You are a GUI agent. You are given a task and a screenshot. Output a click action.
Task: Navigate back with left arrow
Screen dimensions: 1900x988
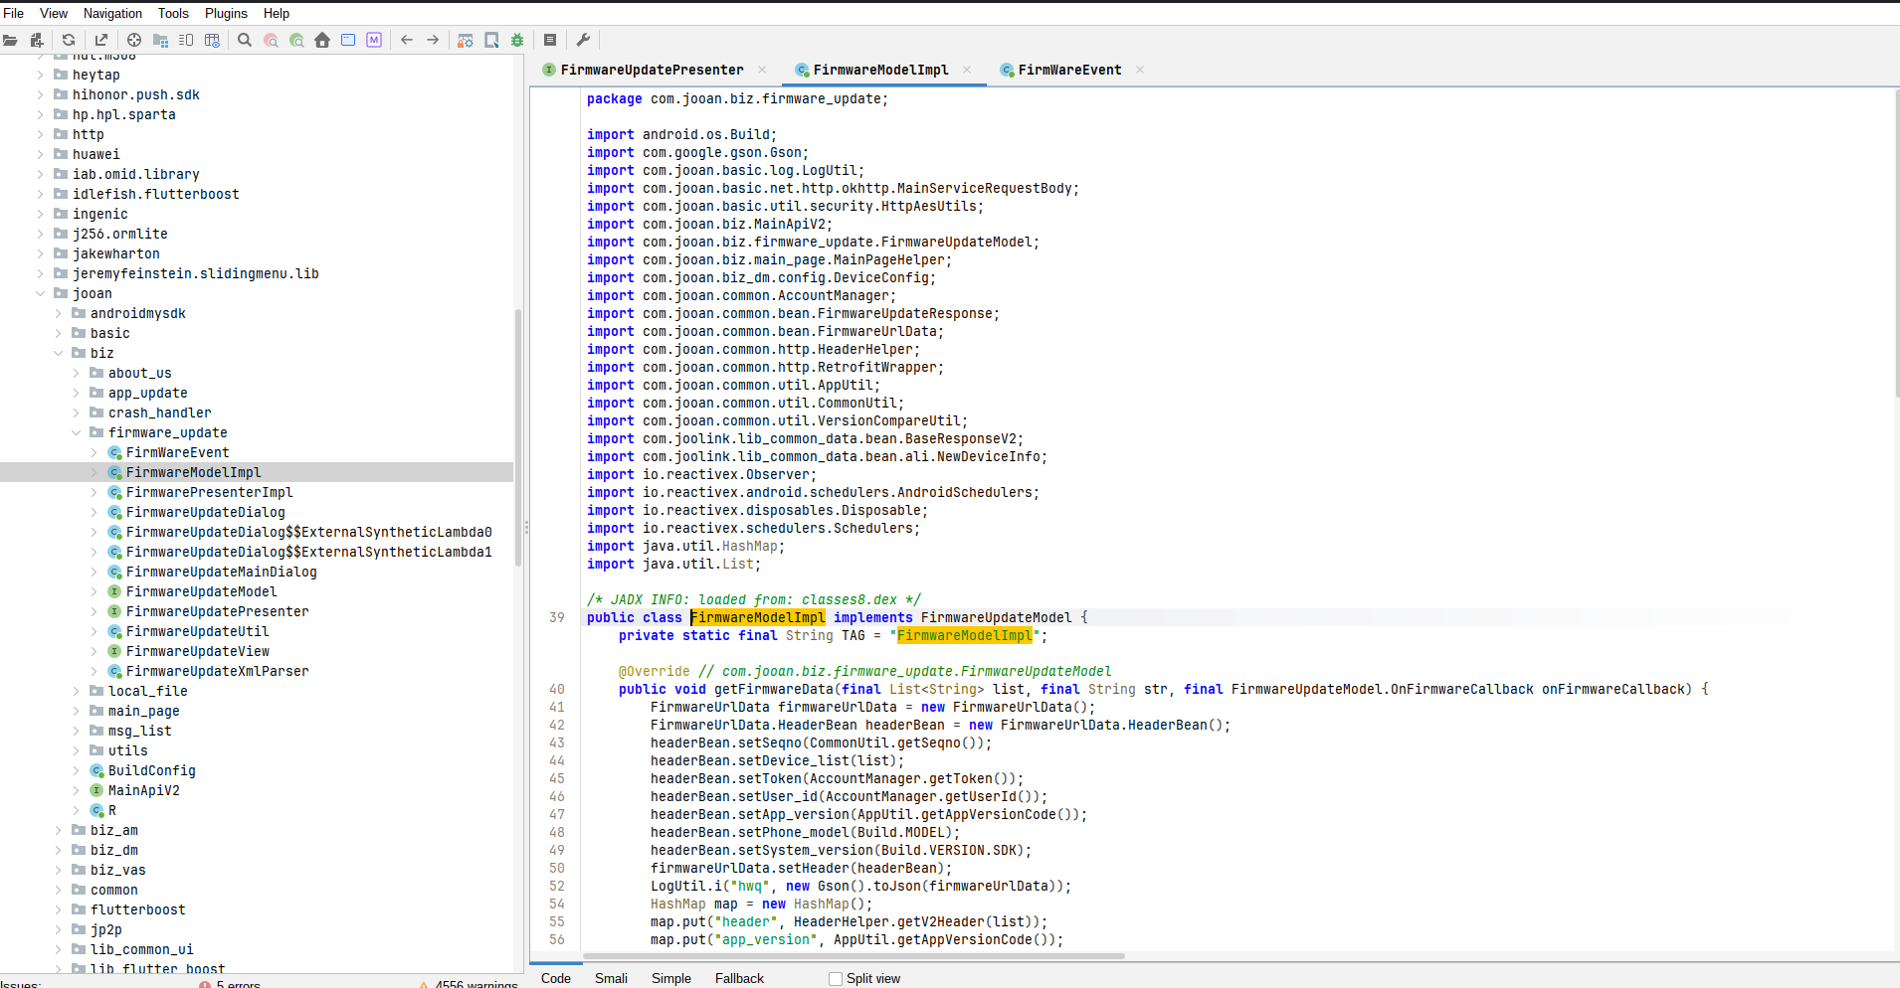tap(407, 41)
